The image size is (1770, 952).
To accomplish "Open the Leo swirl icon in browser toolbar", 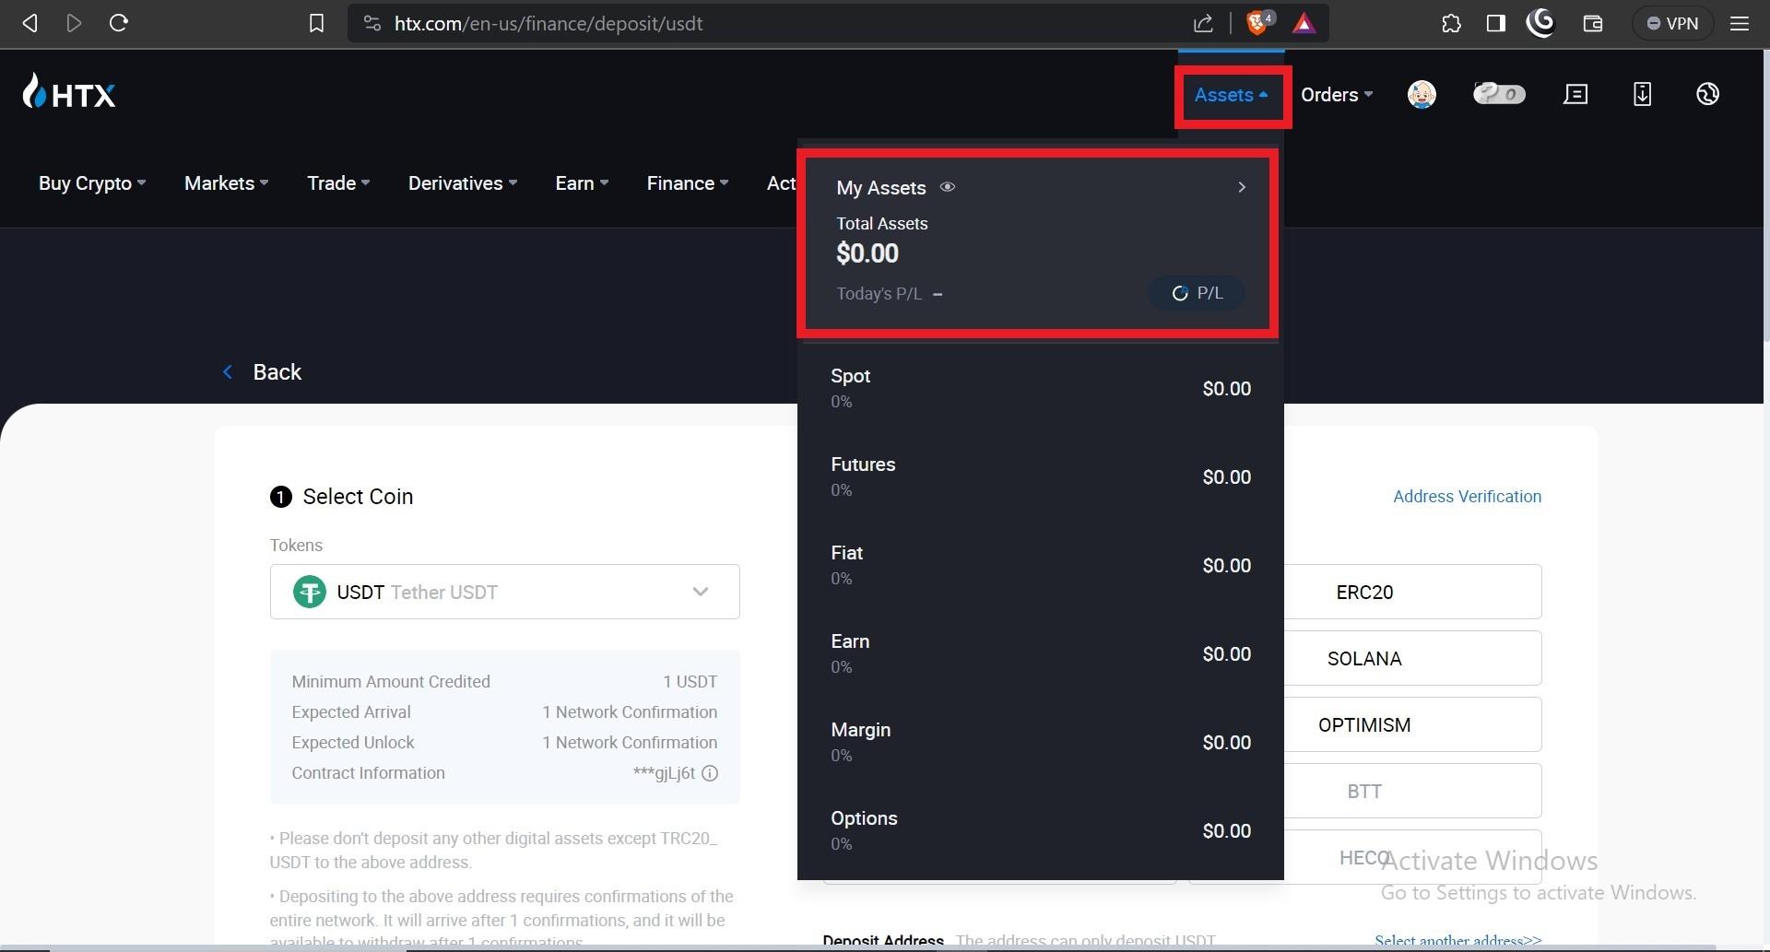I will pos(1540,22).
